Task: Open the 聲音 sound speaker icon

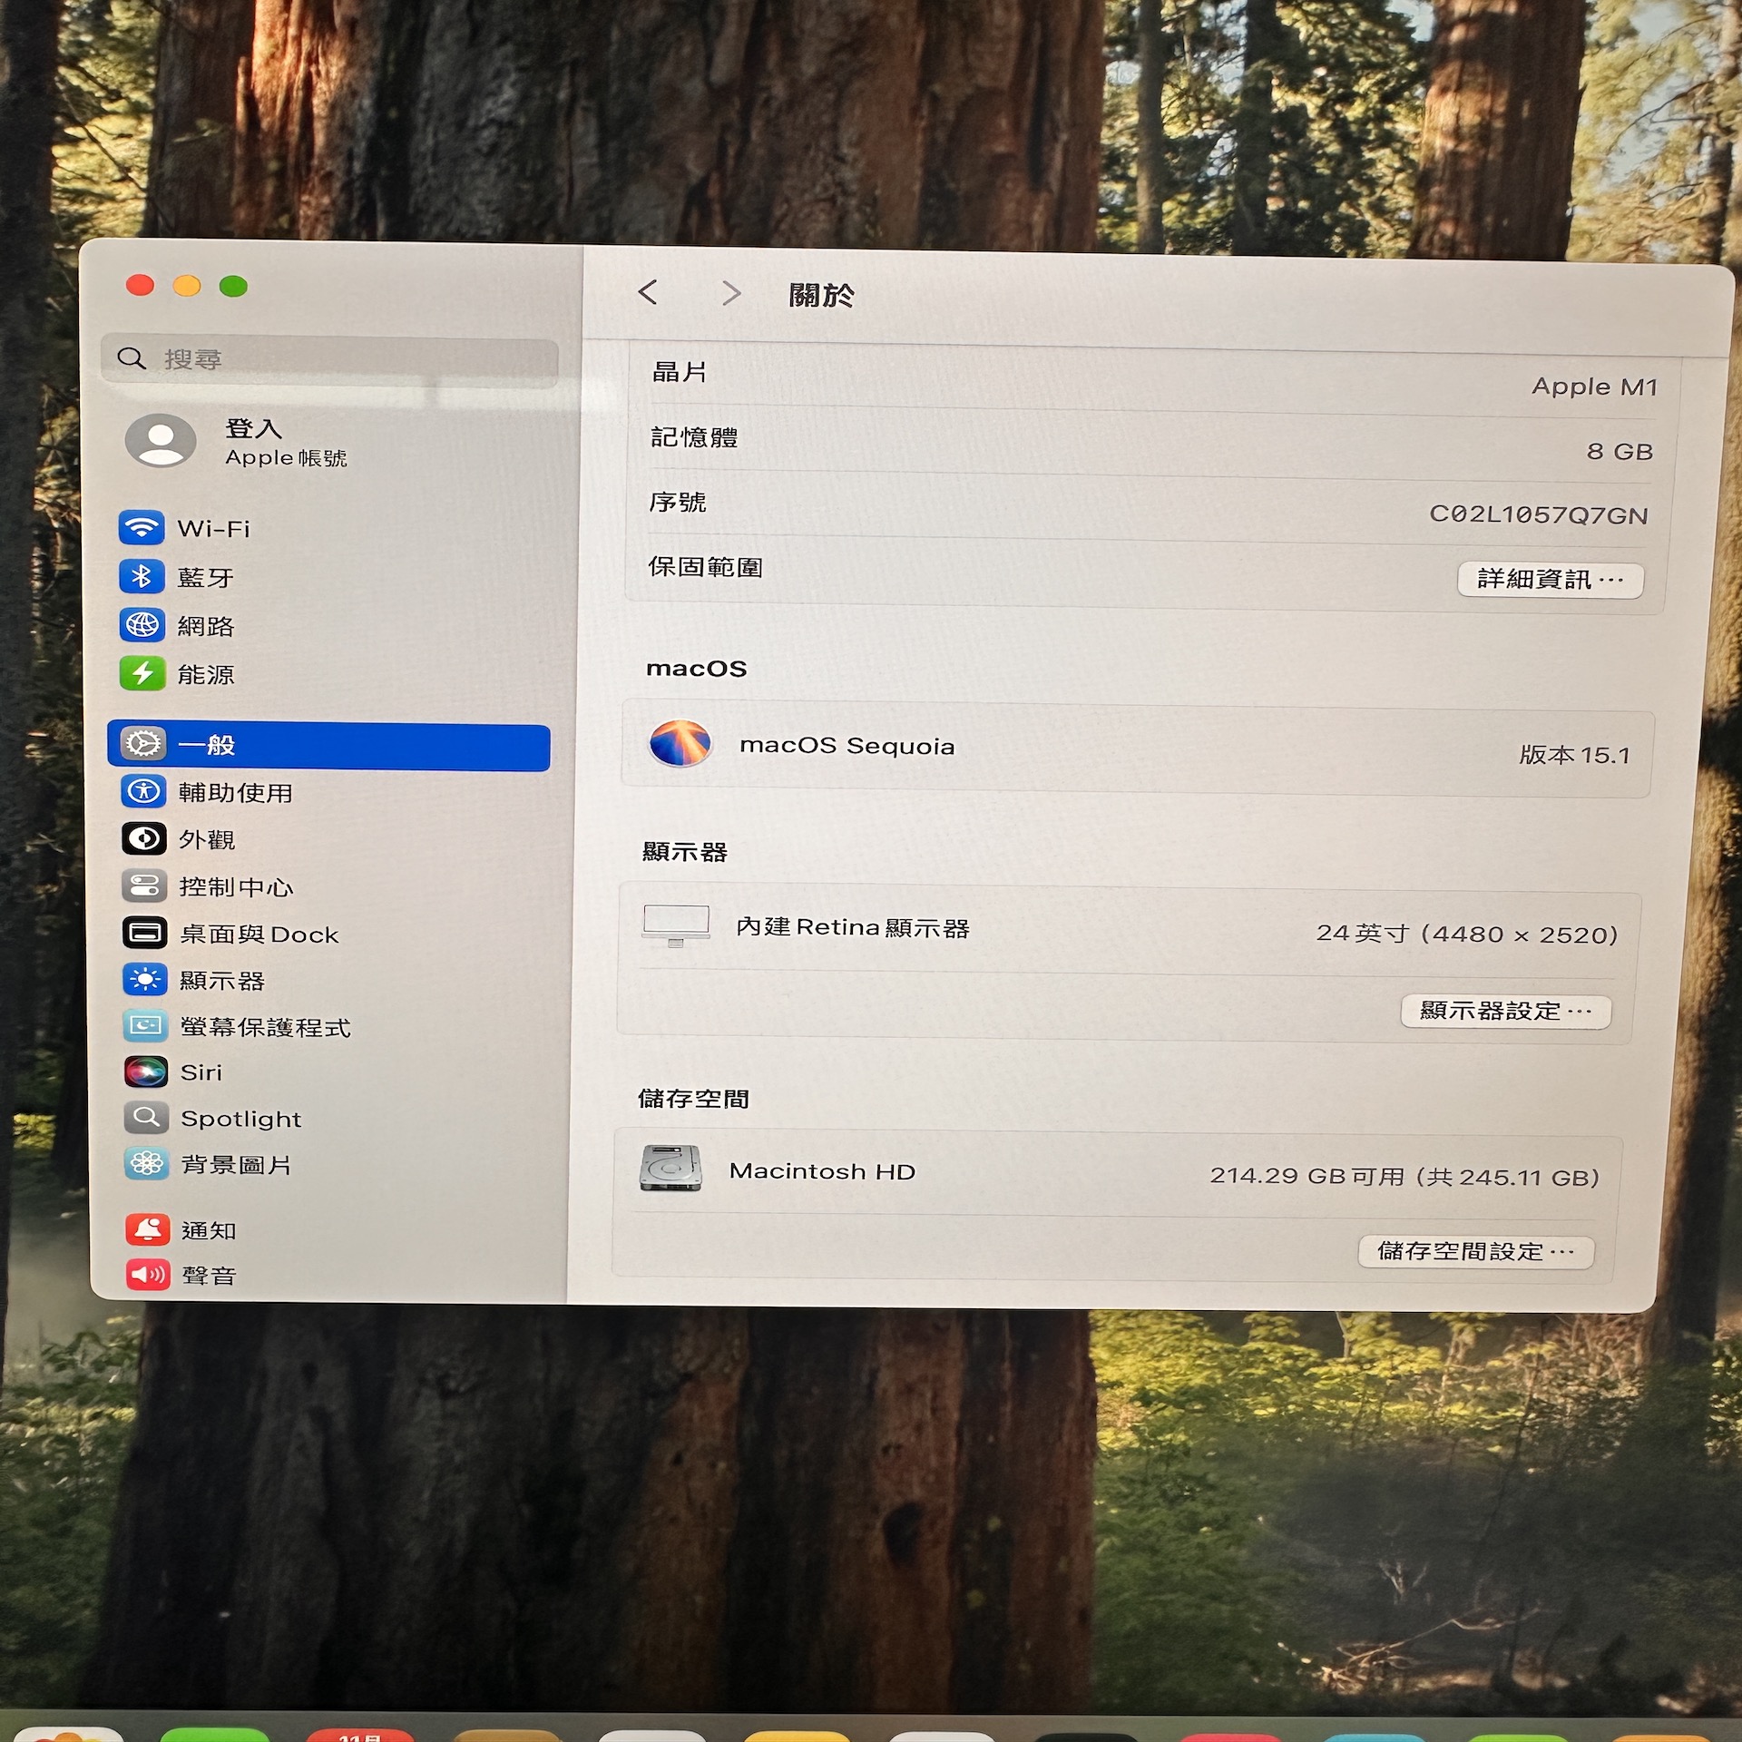Action: tap(148, 1275)
